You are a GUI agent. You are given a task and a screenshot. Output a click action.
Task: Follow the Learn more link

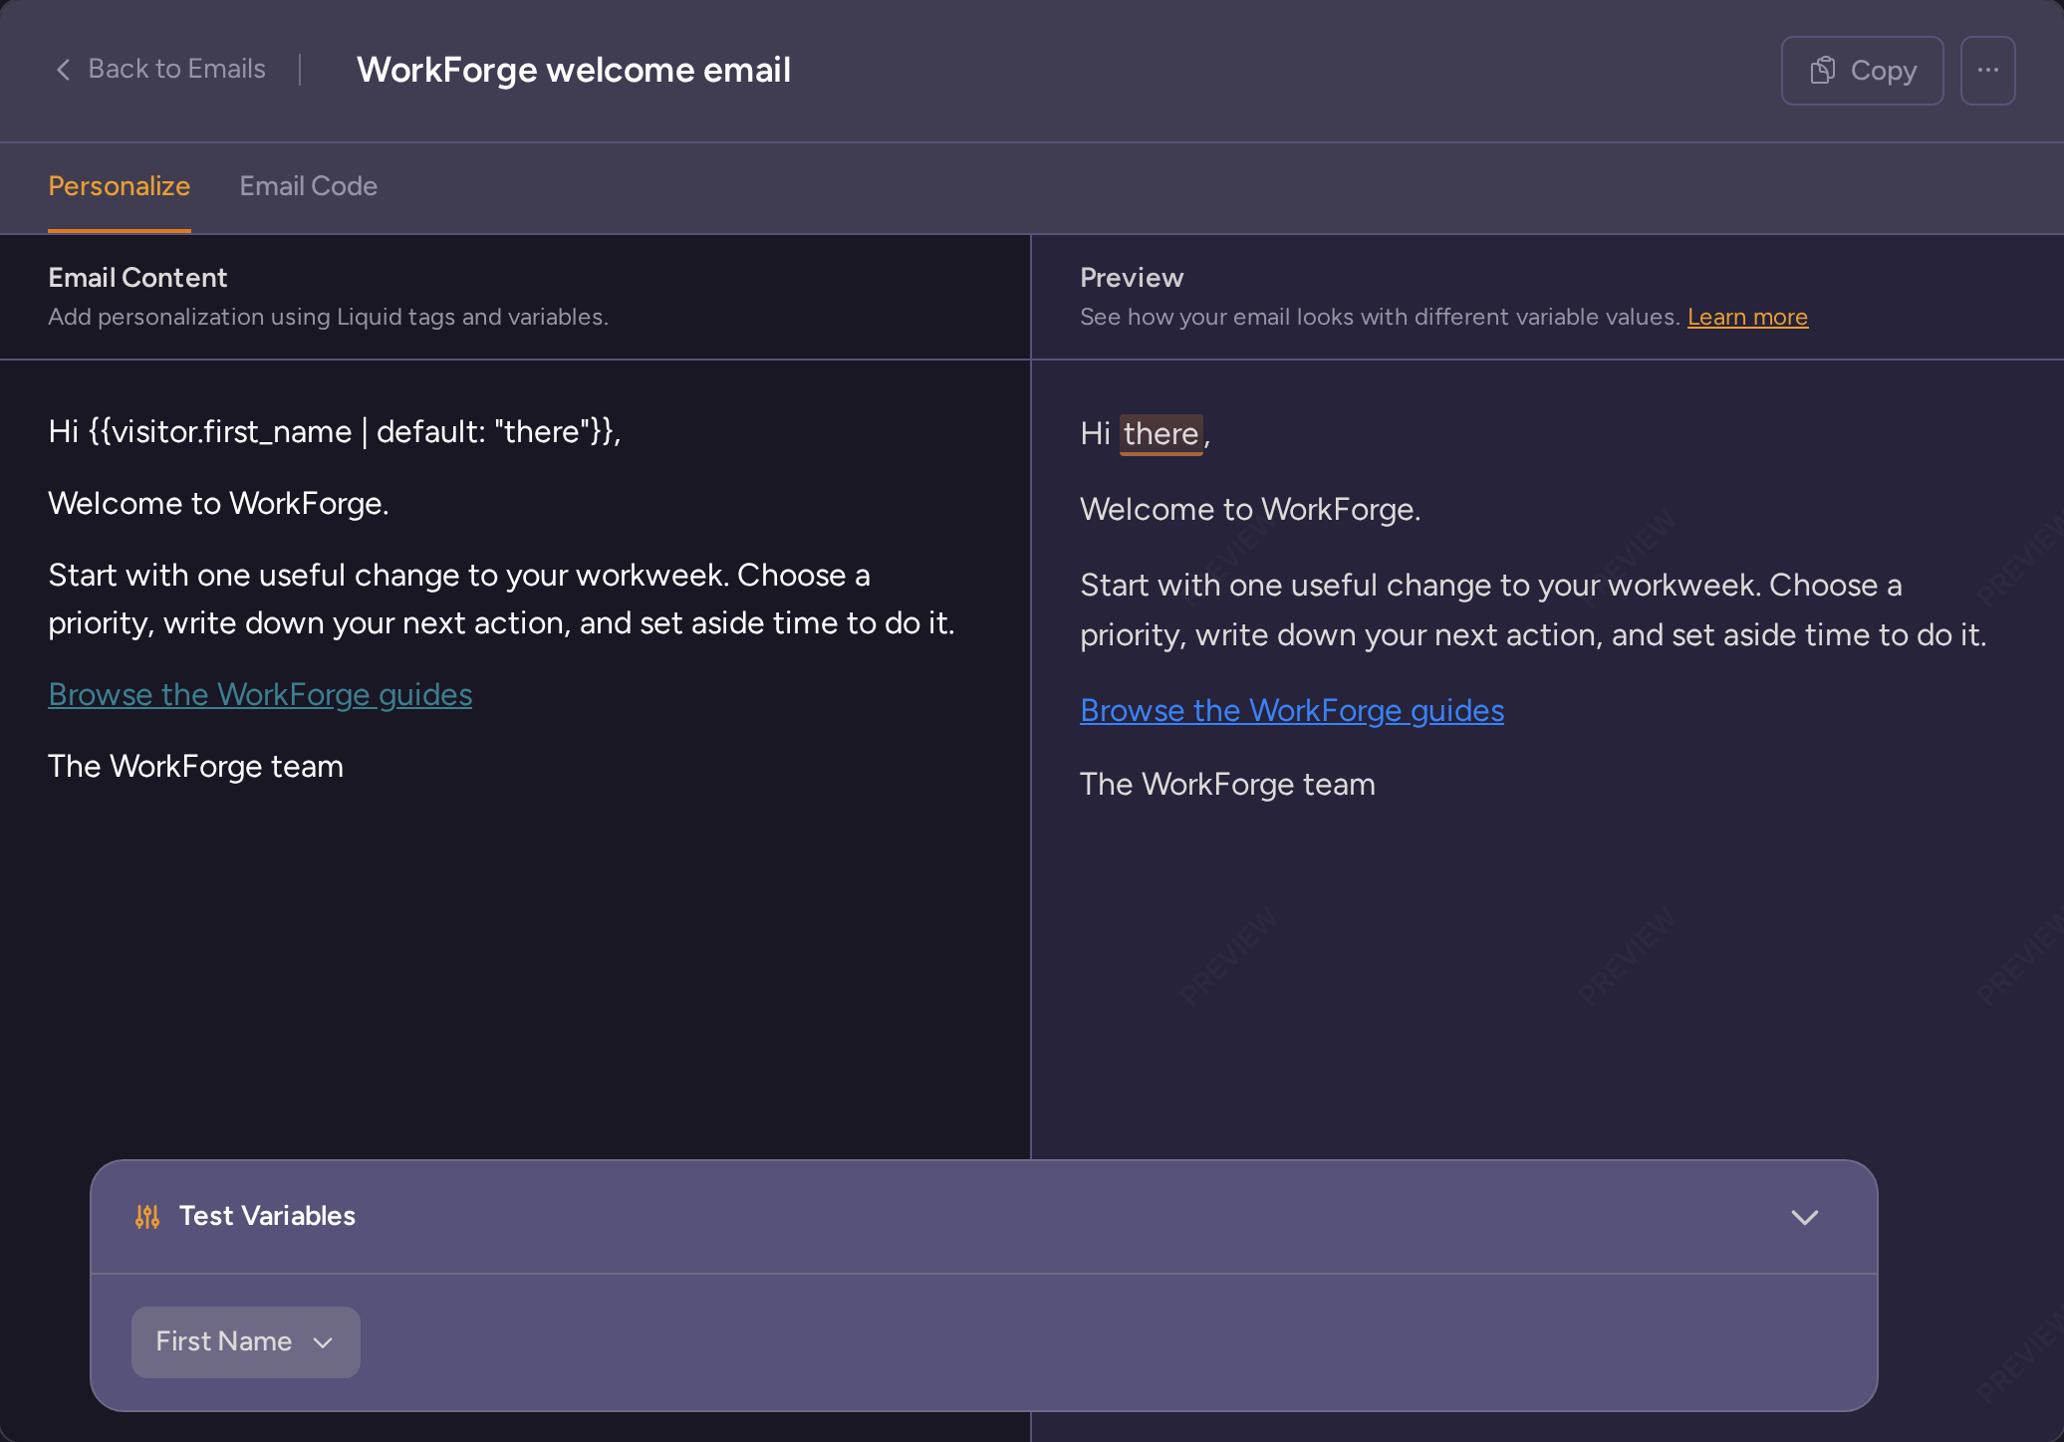point(1747,317)
